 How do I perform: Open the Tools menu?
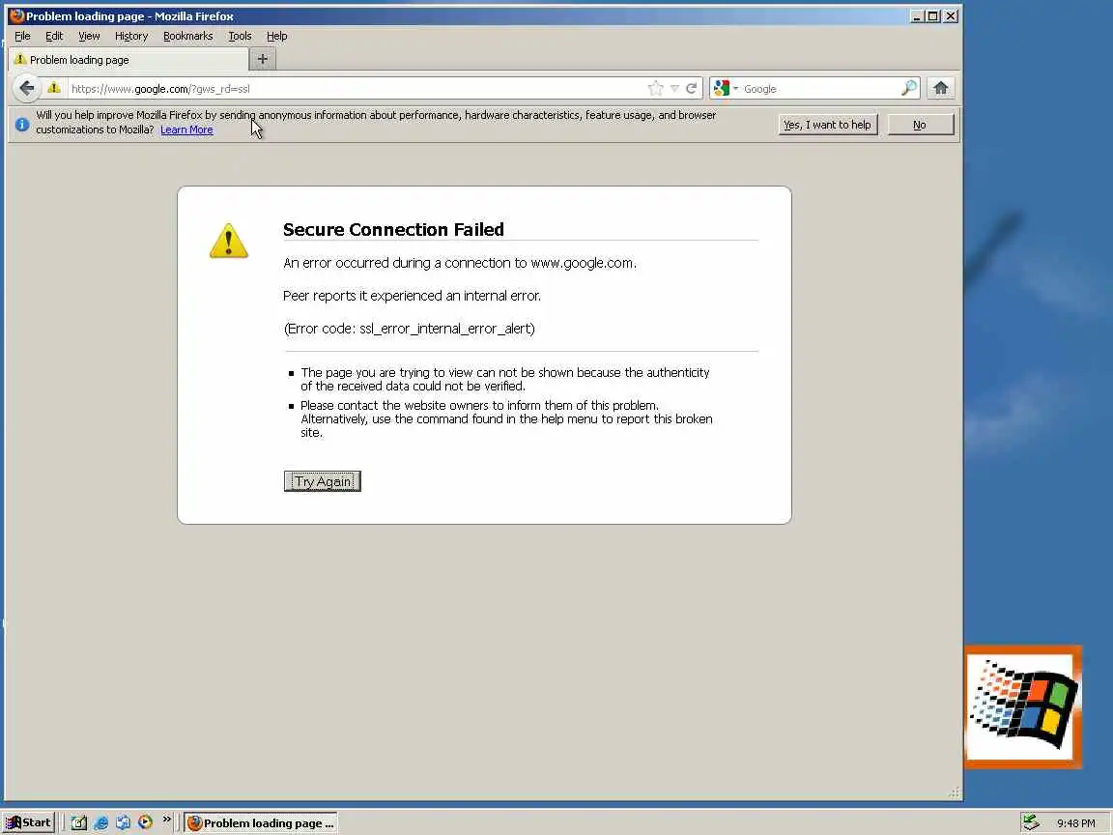coord(240,36)
